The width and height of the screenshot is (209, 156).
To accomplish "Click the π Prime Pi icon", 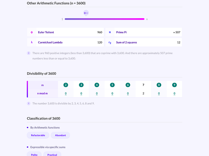I will [x=109, y=32].
